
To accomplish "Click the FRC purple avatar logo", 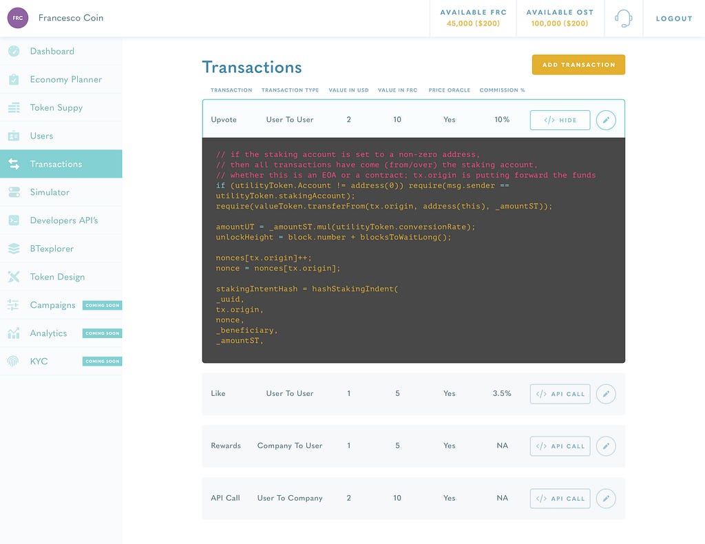I will (x=17, y=18).
